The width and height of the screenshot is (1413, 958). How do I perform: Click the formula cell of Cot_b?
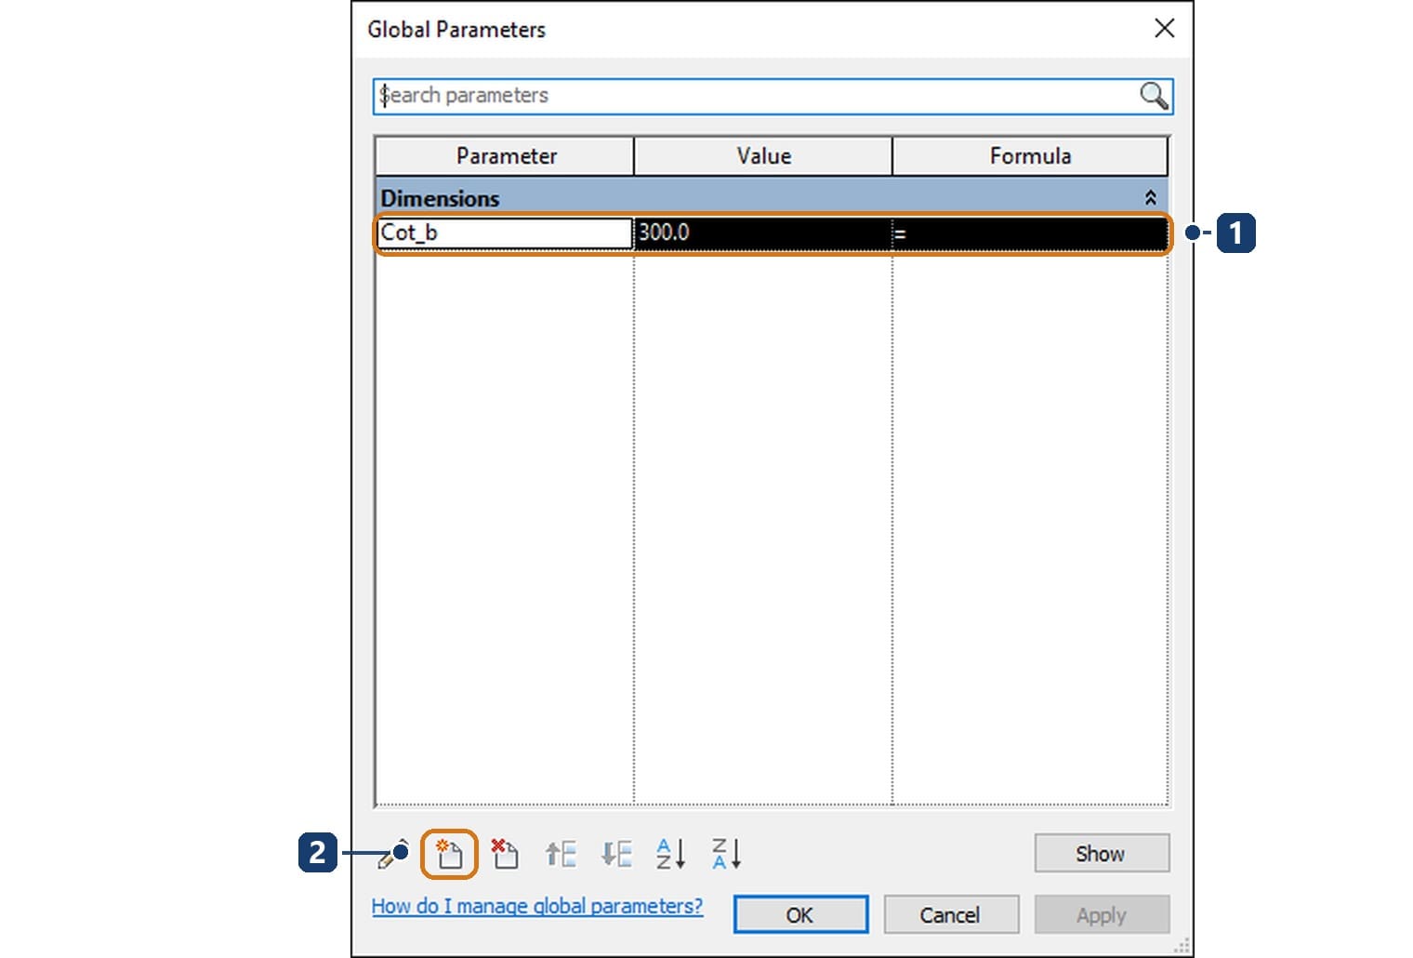[x=1029, y=233]
